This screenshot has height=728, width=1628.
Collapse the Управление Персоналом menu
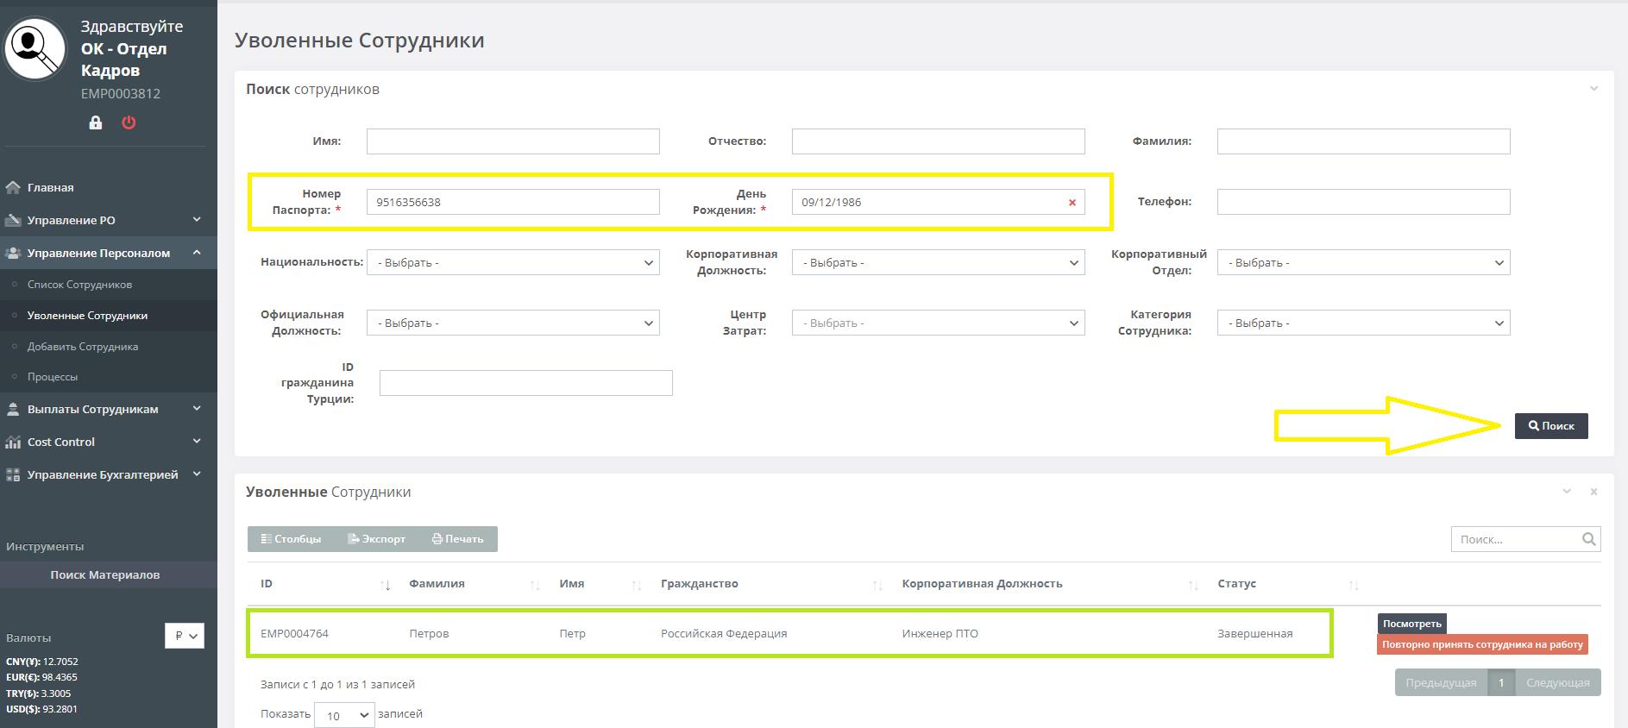point(197,253)
